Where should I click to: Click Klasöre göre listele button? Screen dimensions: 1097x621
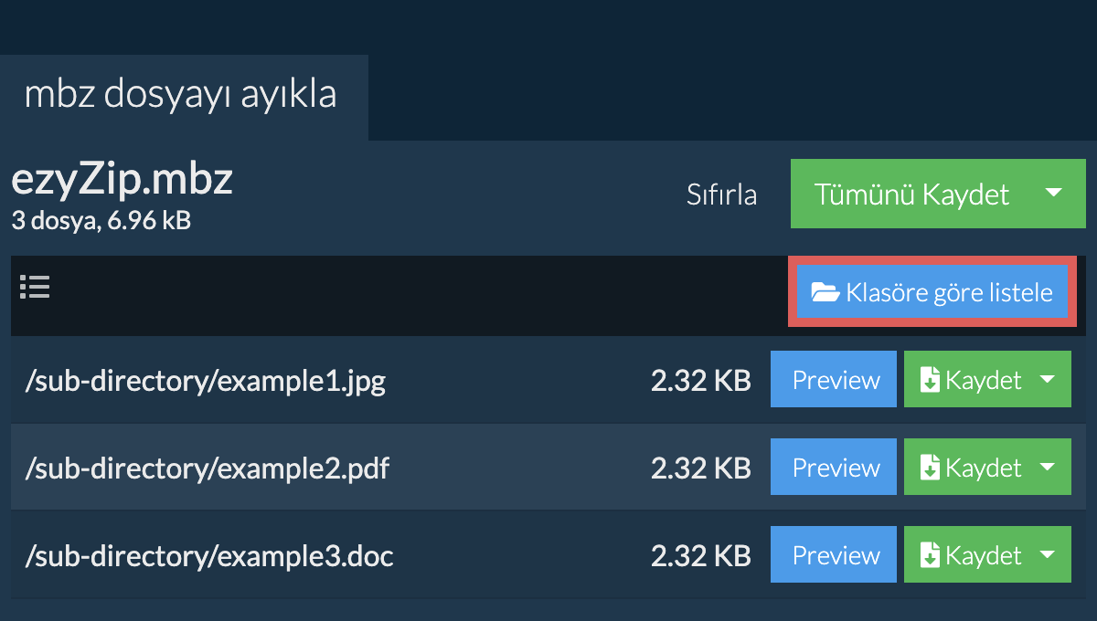click(x=932, y=292)
